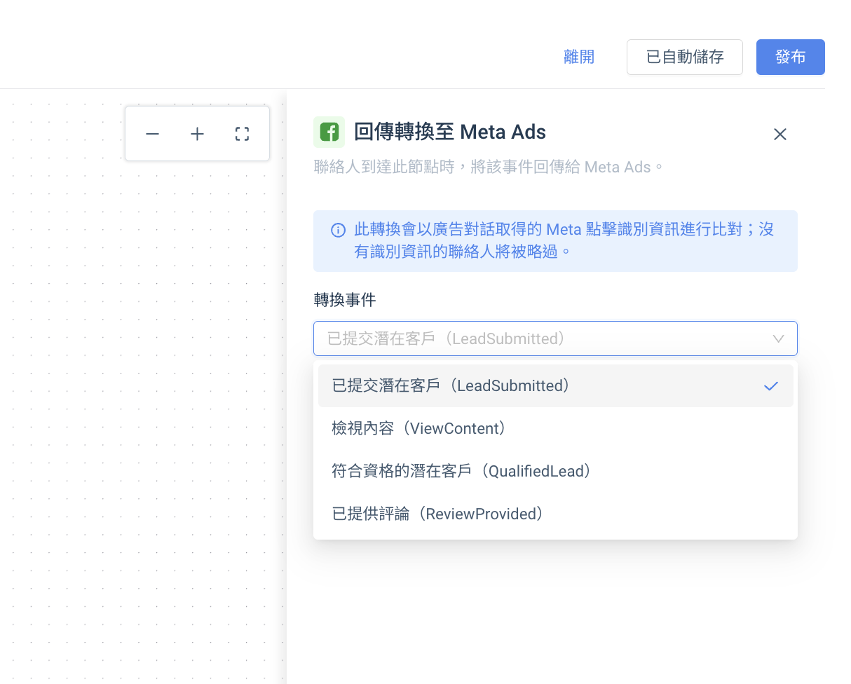Click the 回傳轉換至 Meta Ads title

click(x=450, y=132)
